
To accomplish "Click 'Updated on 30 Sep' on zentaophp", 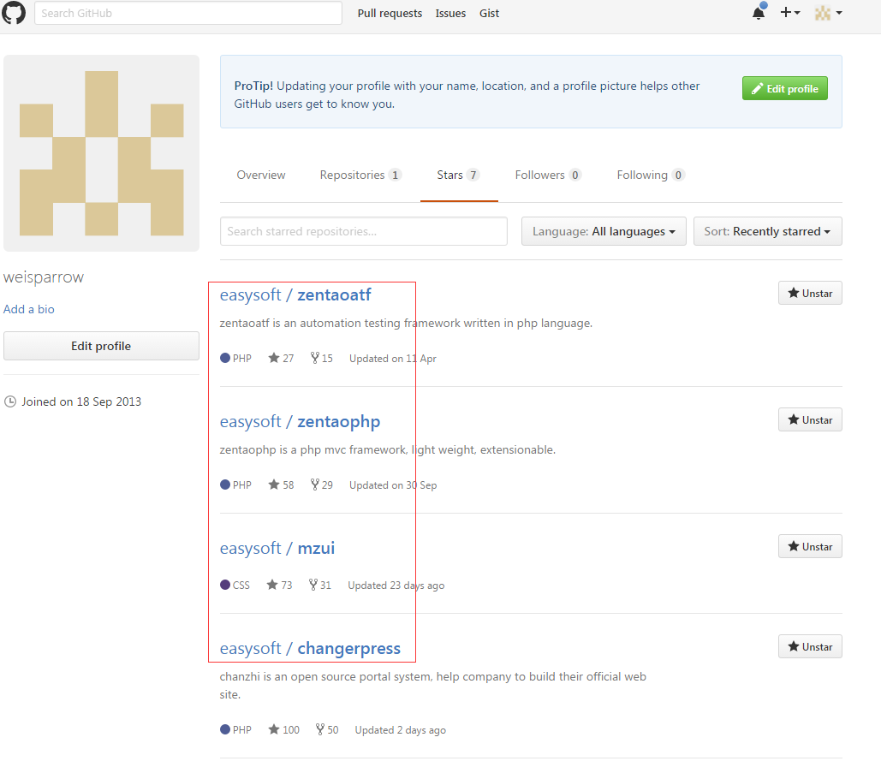I will (x=393, y=485).
